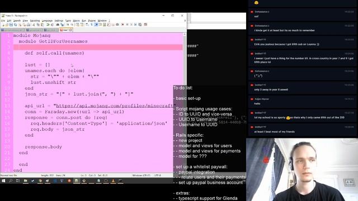Click the Save All toolbar icon
This screenshot has width=358, height=201.
tap(15, 25)
